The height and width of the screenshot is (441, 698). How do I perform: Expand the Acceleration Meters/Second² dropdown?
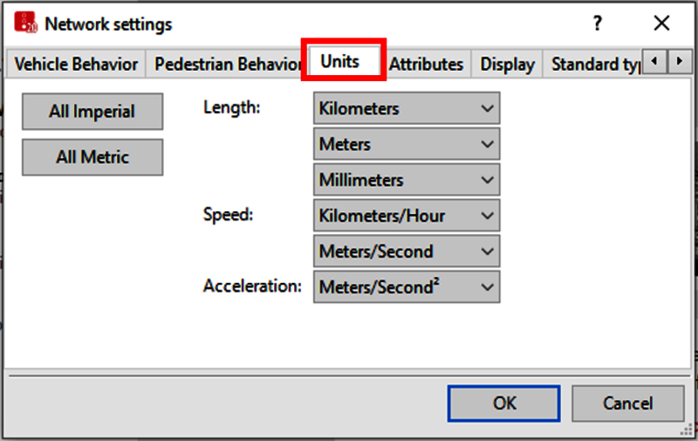click(x=407, y=287)
